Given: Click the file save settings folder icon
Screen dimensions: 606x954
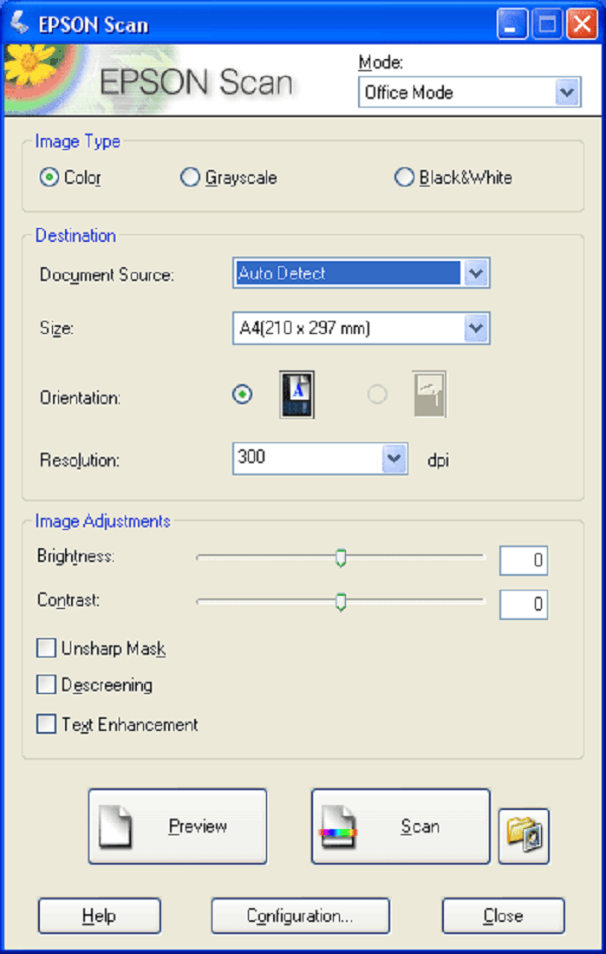Looking at the screenshot, I should [524, 836].
